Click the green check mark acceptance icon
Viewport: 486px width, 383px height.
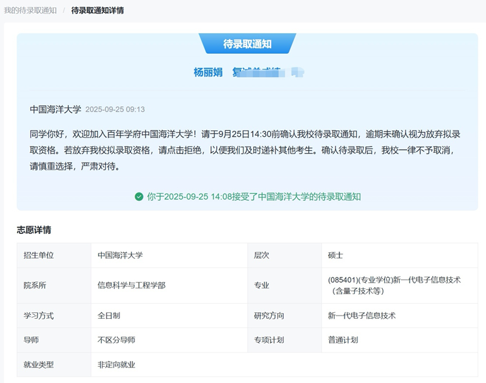click(139, 196)
